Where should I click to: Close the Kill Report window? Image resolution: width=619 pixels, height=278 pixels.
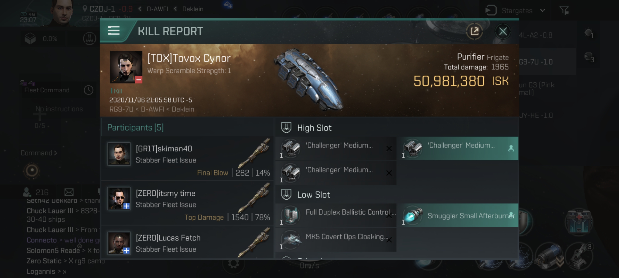[x=503, y=31]
